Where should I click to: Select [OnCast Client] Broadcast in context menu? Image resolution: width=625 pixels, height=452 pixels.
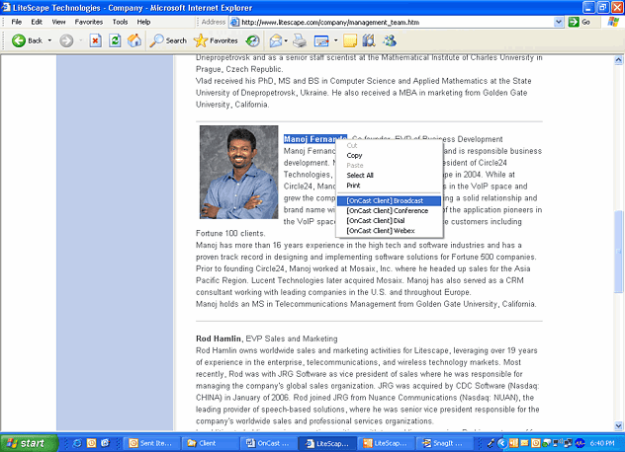[389, 201]
